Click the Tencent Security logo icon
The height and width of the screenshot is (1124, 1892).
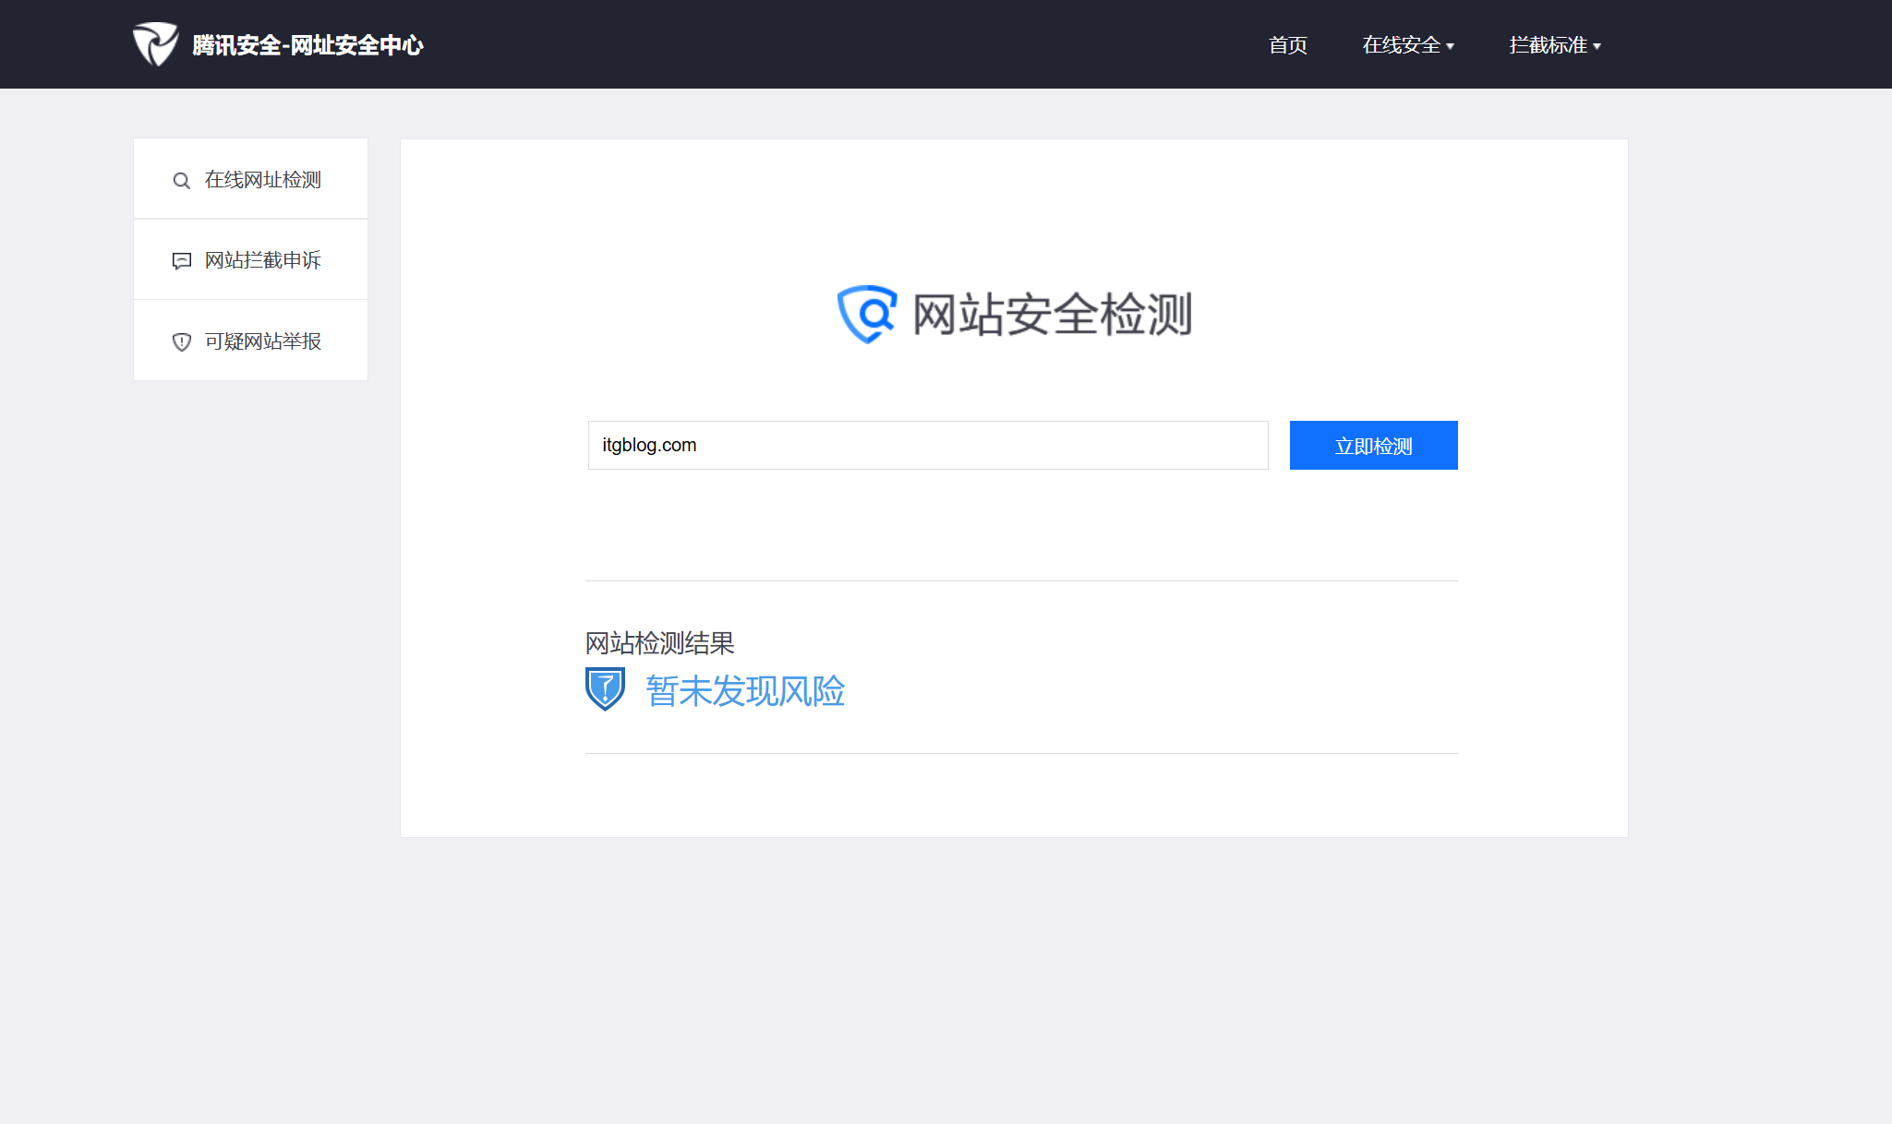click(x=155, y=44)
